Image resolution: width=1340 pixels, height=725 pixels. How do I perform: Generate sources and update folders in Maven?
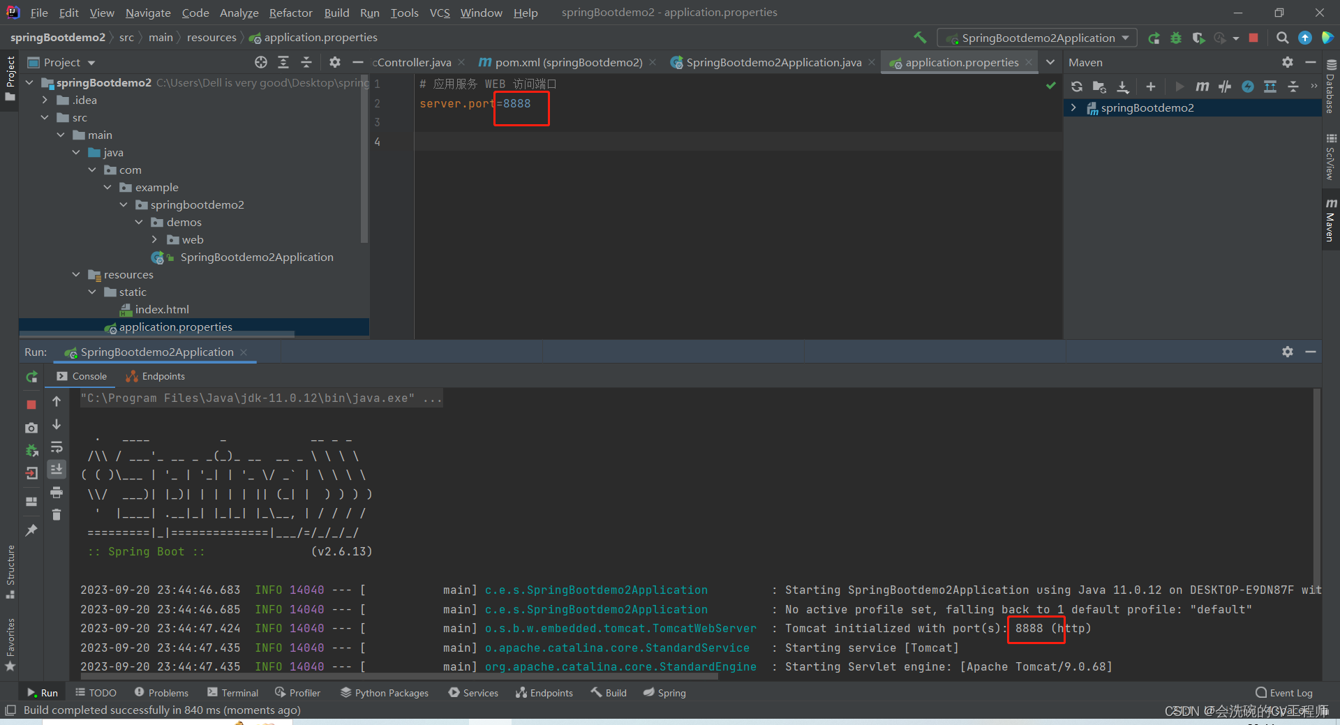[x=1099, y=87]
